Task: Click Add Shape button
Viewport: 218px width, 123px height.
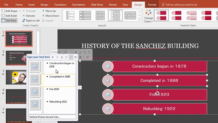Action: coord(9,11)
